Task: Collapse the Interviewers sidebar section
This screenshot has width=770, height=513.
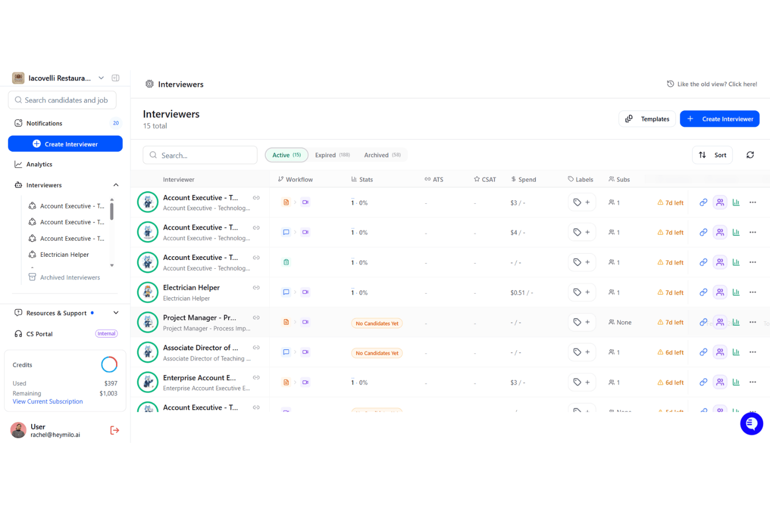Action: (116, 185)
